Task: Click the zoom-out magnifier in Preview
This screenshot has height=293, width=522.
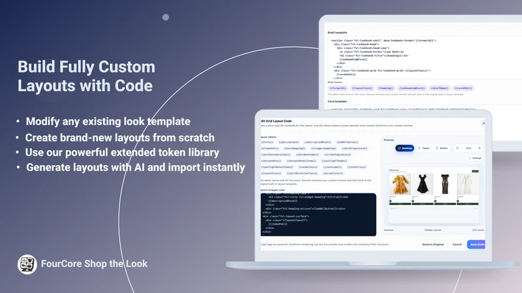Action: [457, 148]
